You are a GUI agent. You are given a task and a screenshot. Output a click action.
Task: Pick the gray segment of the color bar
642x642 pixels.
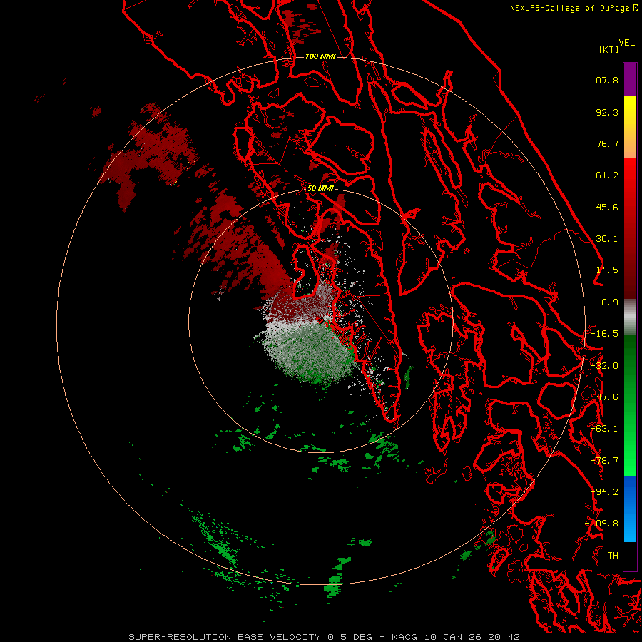click(x=630, y=317)
